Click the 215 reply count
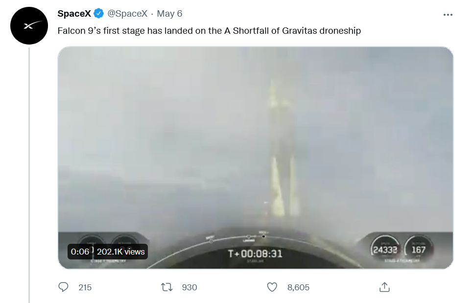The width and height of the screenshot is (472, 303). click(85, 287)
